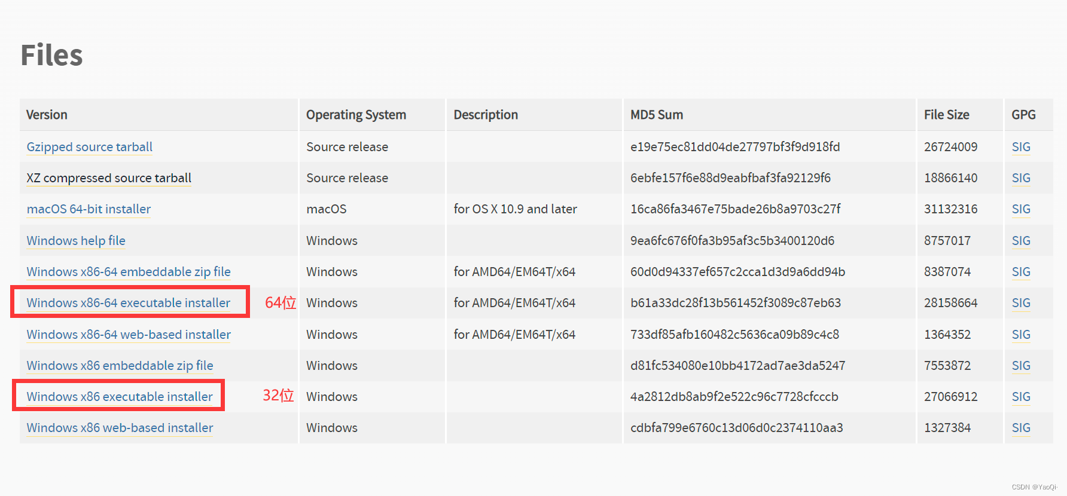Select MD5 sum 16ca86fa3467e75bade26b8a9703c27f
Viewport: 1067px width, 496px height.
[735, 209]
